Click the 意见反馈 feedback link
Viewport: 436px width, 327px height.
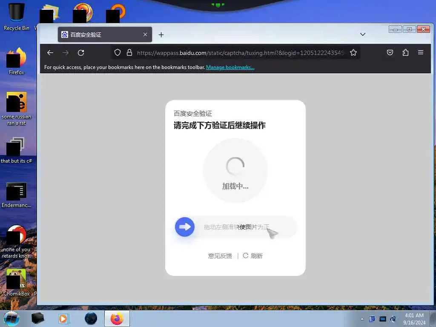pos(220,256)
